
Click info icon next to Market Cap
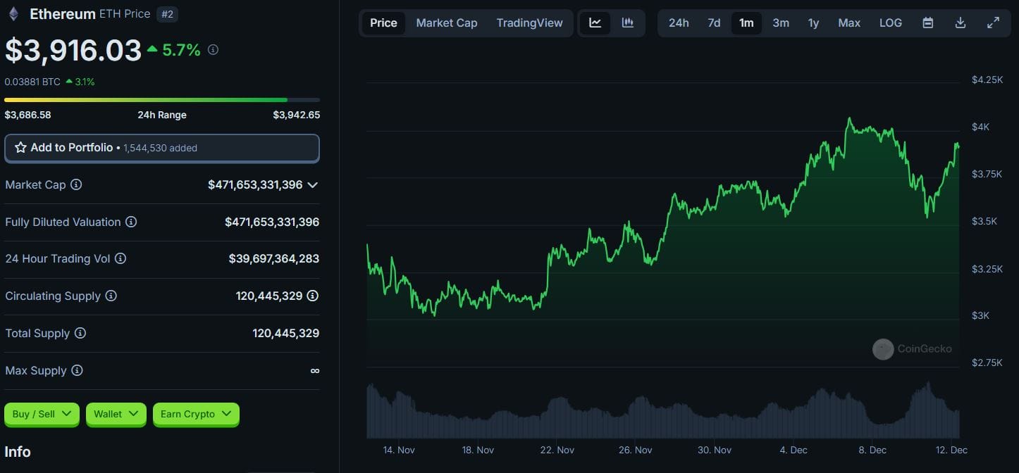coord(76,184)
